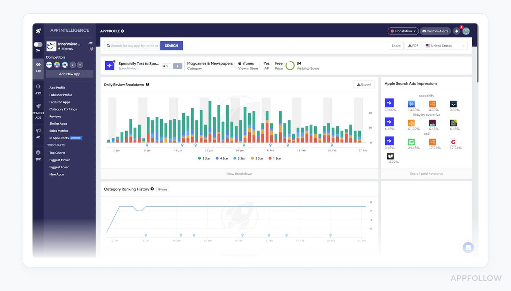This screenshot has height=291, width=511.
Task: Open the notifications bell
Action: [x=456, y=31]
